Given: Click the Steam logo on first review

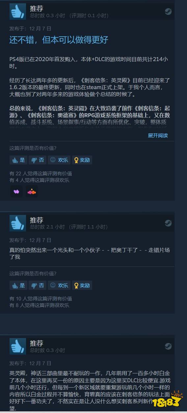Looking at the screenshot, I should tap(168, 12).
